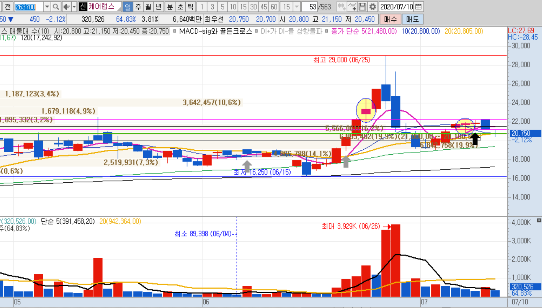The width and height of the screenshot is (542, 308).
Task: Click the 최고 29,000 (06/25) label
Action: click(x=342, y=60)
